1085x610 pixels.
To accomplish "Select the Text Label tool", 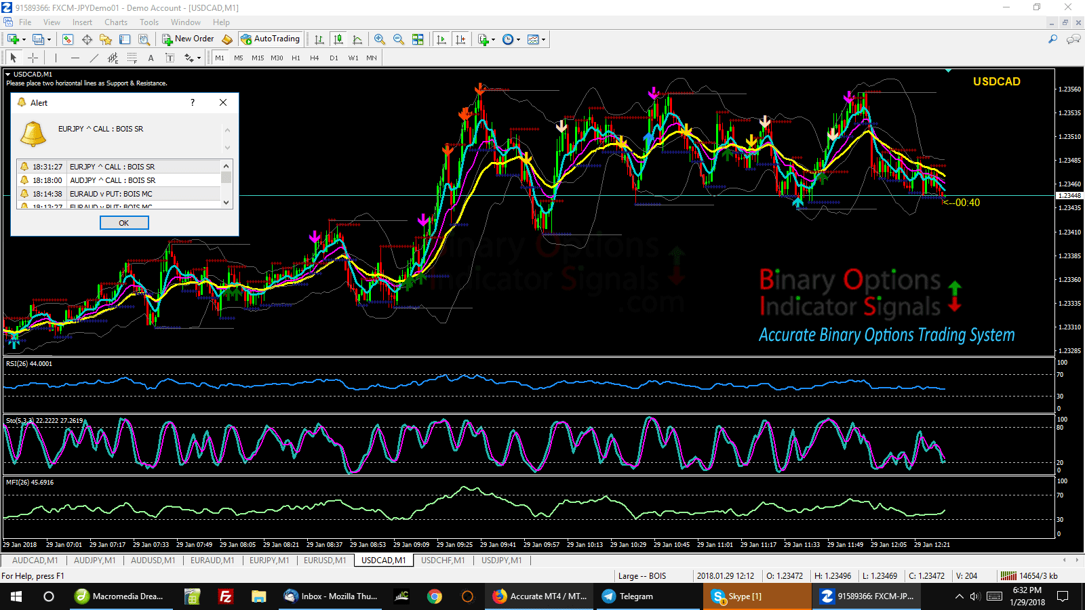I will pos(170,58).
